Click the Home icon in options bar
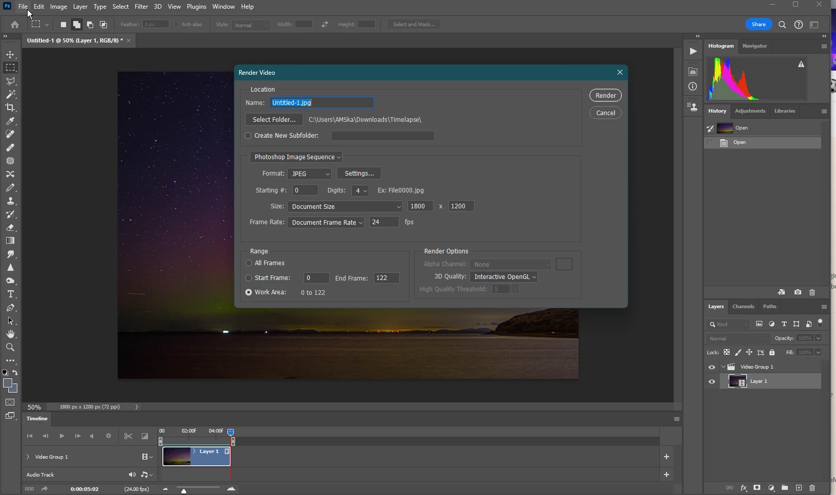Image resolution: width=836 pixels, height=495 pixels. click(x=15, y=25)
